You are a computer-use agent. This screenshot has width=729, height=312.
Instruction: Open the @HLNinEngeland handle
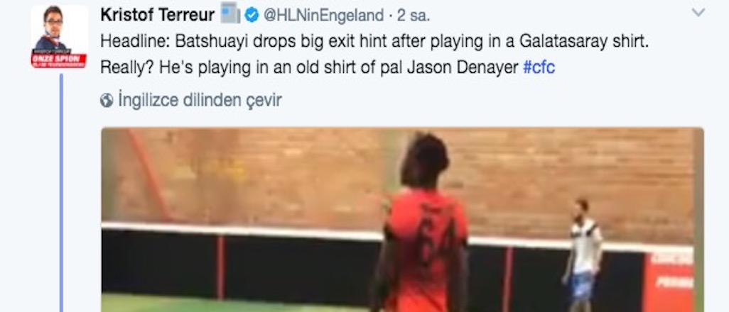[x=323, y=16]
